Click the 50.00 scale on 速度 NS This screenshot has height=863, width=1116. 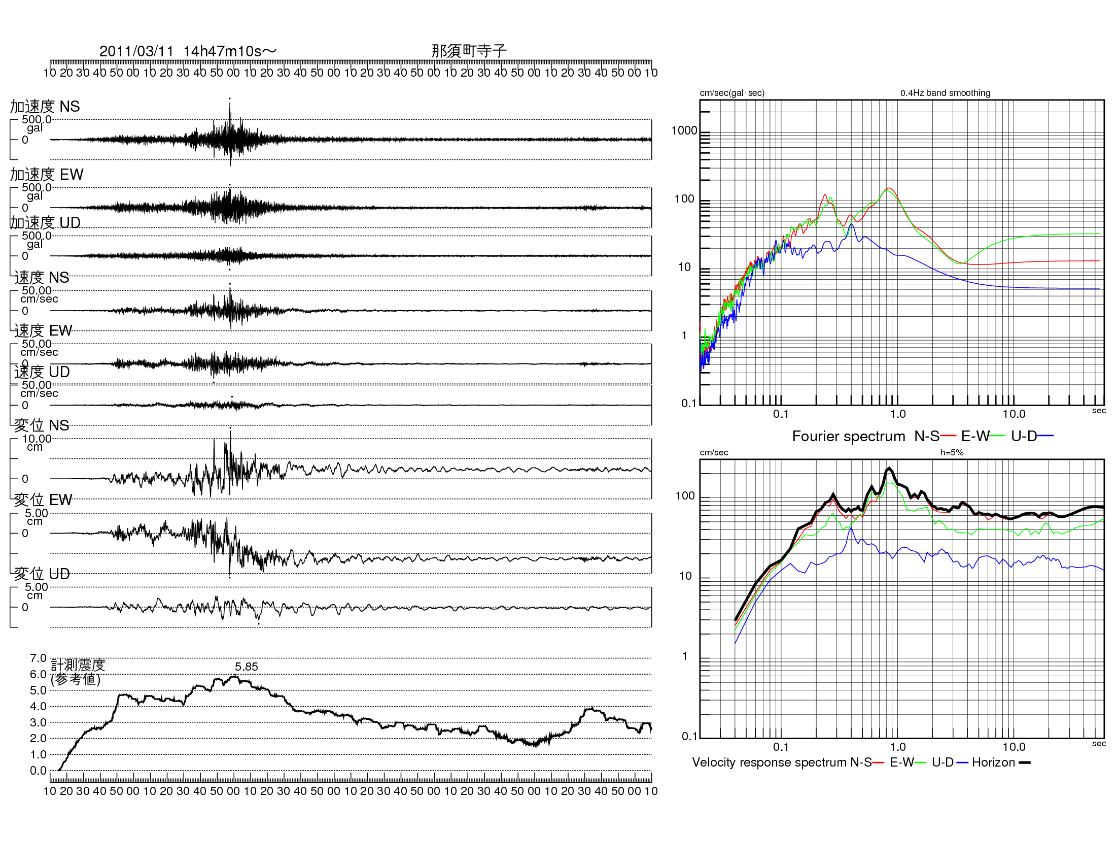point(37,290)
